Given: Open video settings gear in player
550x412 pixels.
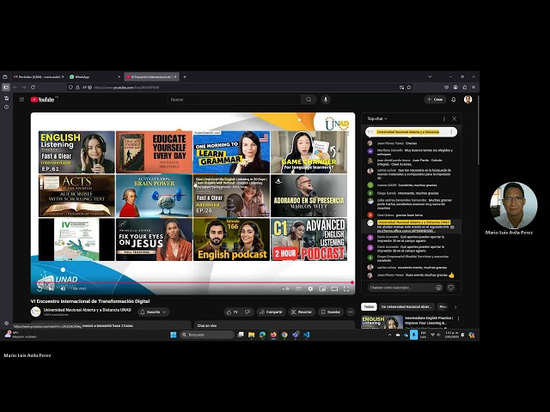Looking at the screenshot, I should click(x=310, y=288).
